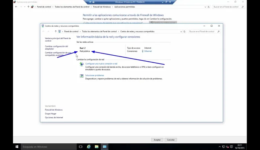Open Cambiar configuración de uso compartido avanzado
The height and width of the screenshot is (150, 260).
click(58, 54)
